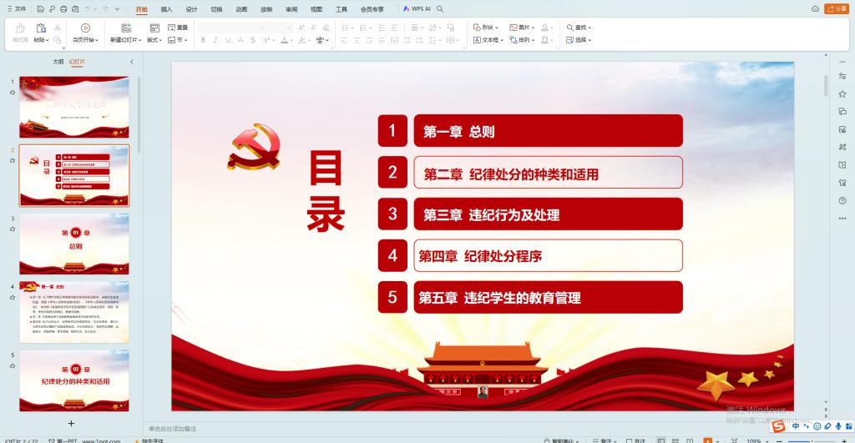Click the search magnifier beside WPS AI
The height and width of the screenshot is (443, 855).
click(440, 8)
